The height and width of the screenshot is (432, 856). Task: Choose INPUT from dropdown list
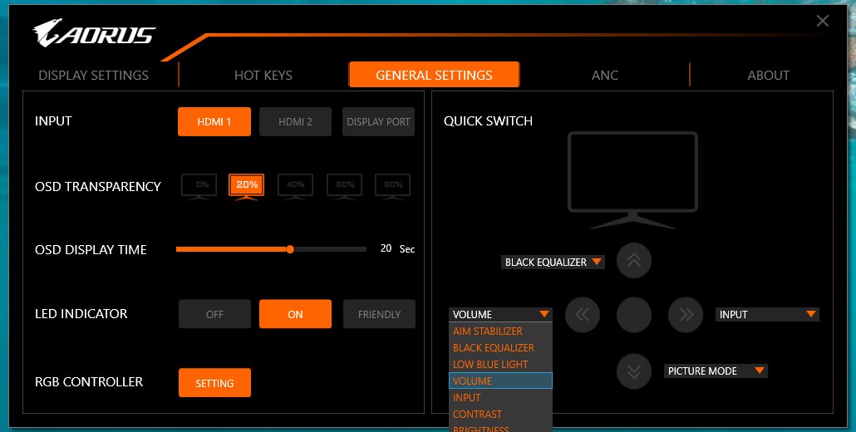pyautogui.click(x=500, y=398)
